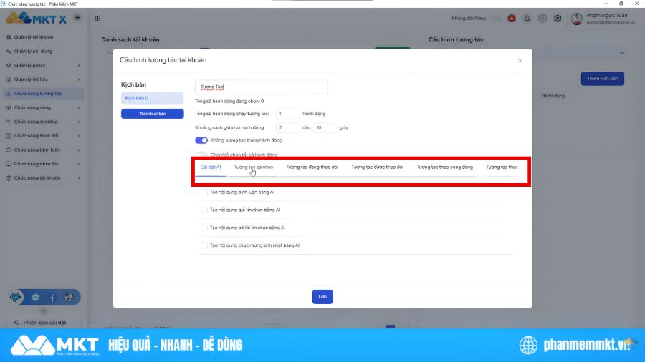Click the Chức năng bình luận icon
The height and width of the screenshot is (362, 645).
click(9, 150)
